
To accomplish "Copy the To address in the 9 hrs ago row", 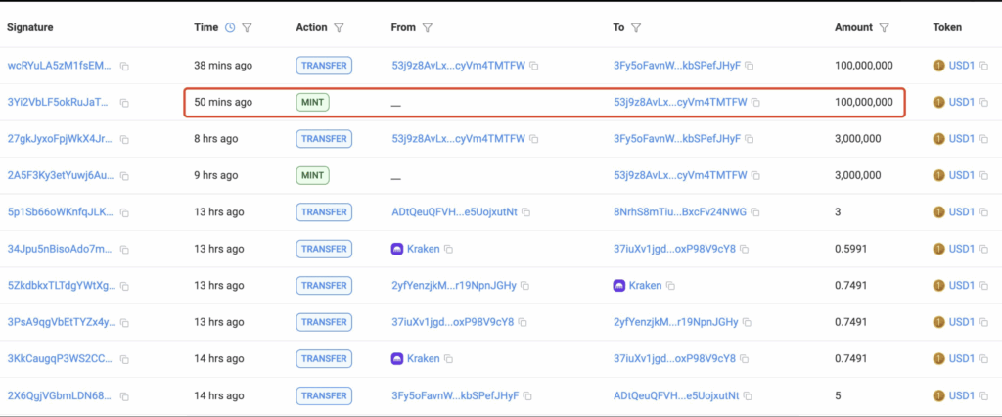I will click(755, 175).
